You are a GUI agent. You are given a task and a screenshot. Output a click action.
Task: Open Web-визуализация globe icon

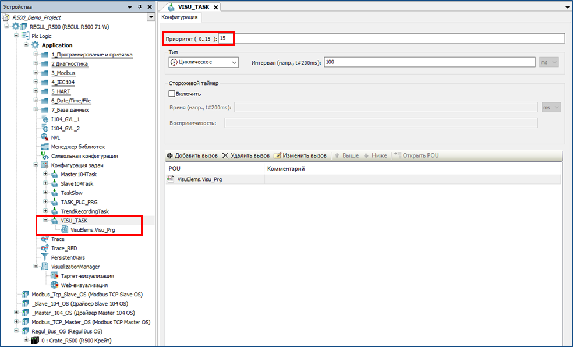tap(55, 285)
